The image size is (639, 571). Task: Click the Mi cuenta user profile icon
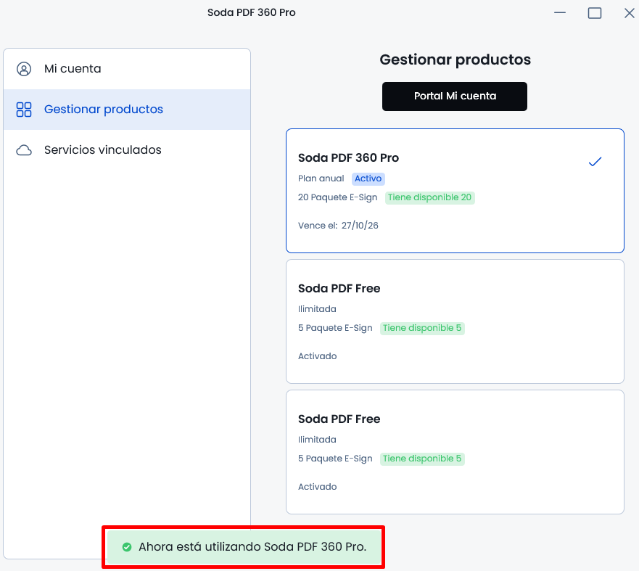[x=24, y=69]
